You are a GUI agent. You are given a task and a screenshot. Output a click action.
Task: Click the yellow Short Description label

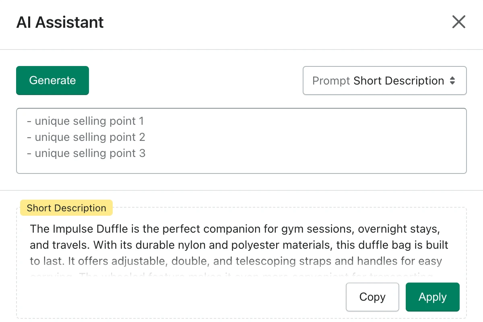[66, 208]
